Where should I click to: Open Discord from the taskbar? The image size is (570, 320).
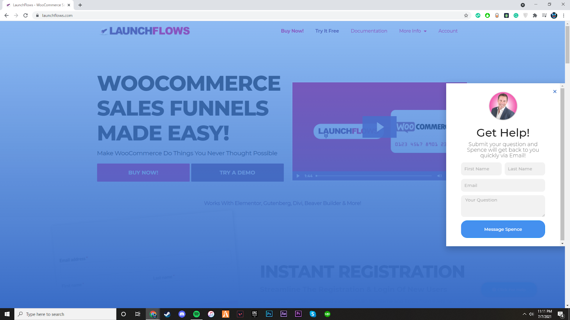tap(182, 314)
